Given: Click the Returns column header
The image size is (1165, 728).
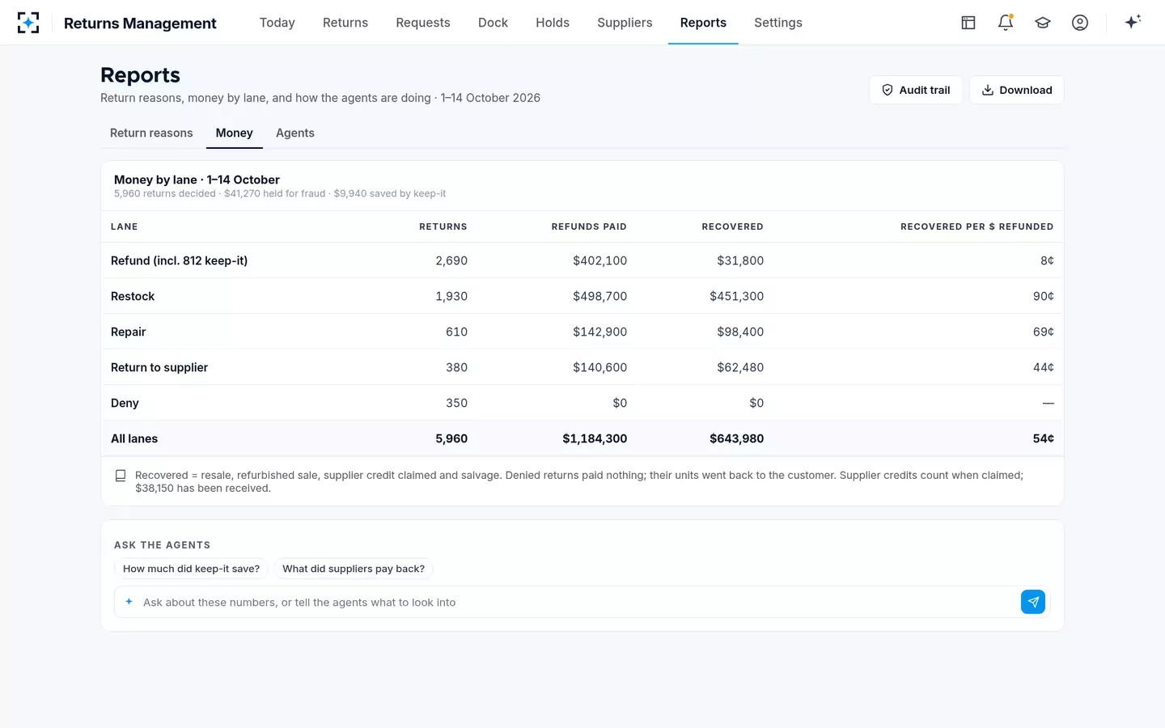Looking at the screenshot, I should pos(443,226).
